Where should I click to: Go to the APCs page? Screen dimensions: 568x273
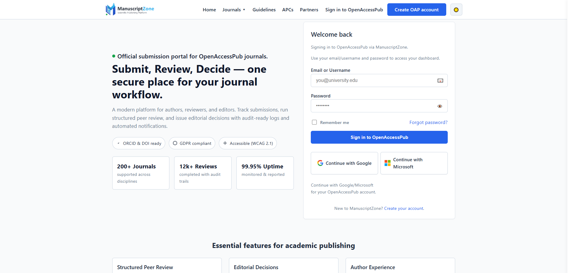(x=288, y=10)
